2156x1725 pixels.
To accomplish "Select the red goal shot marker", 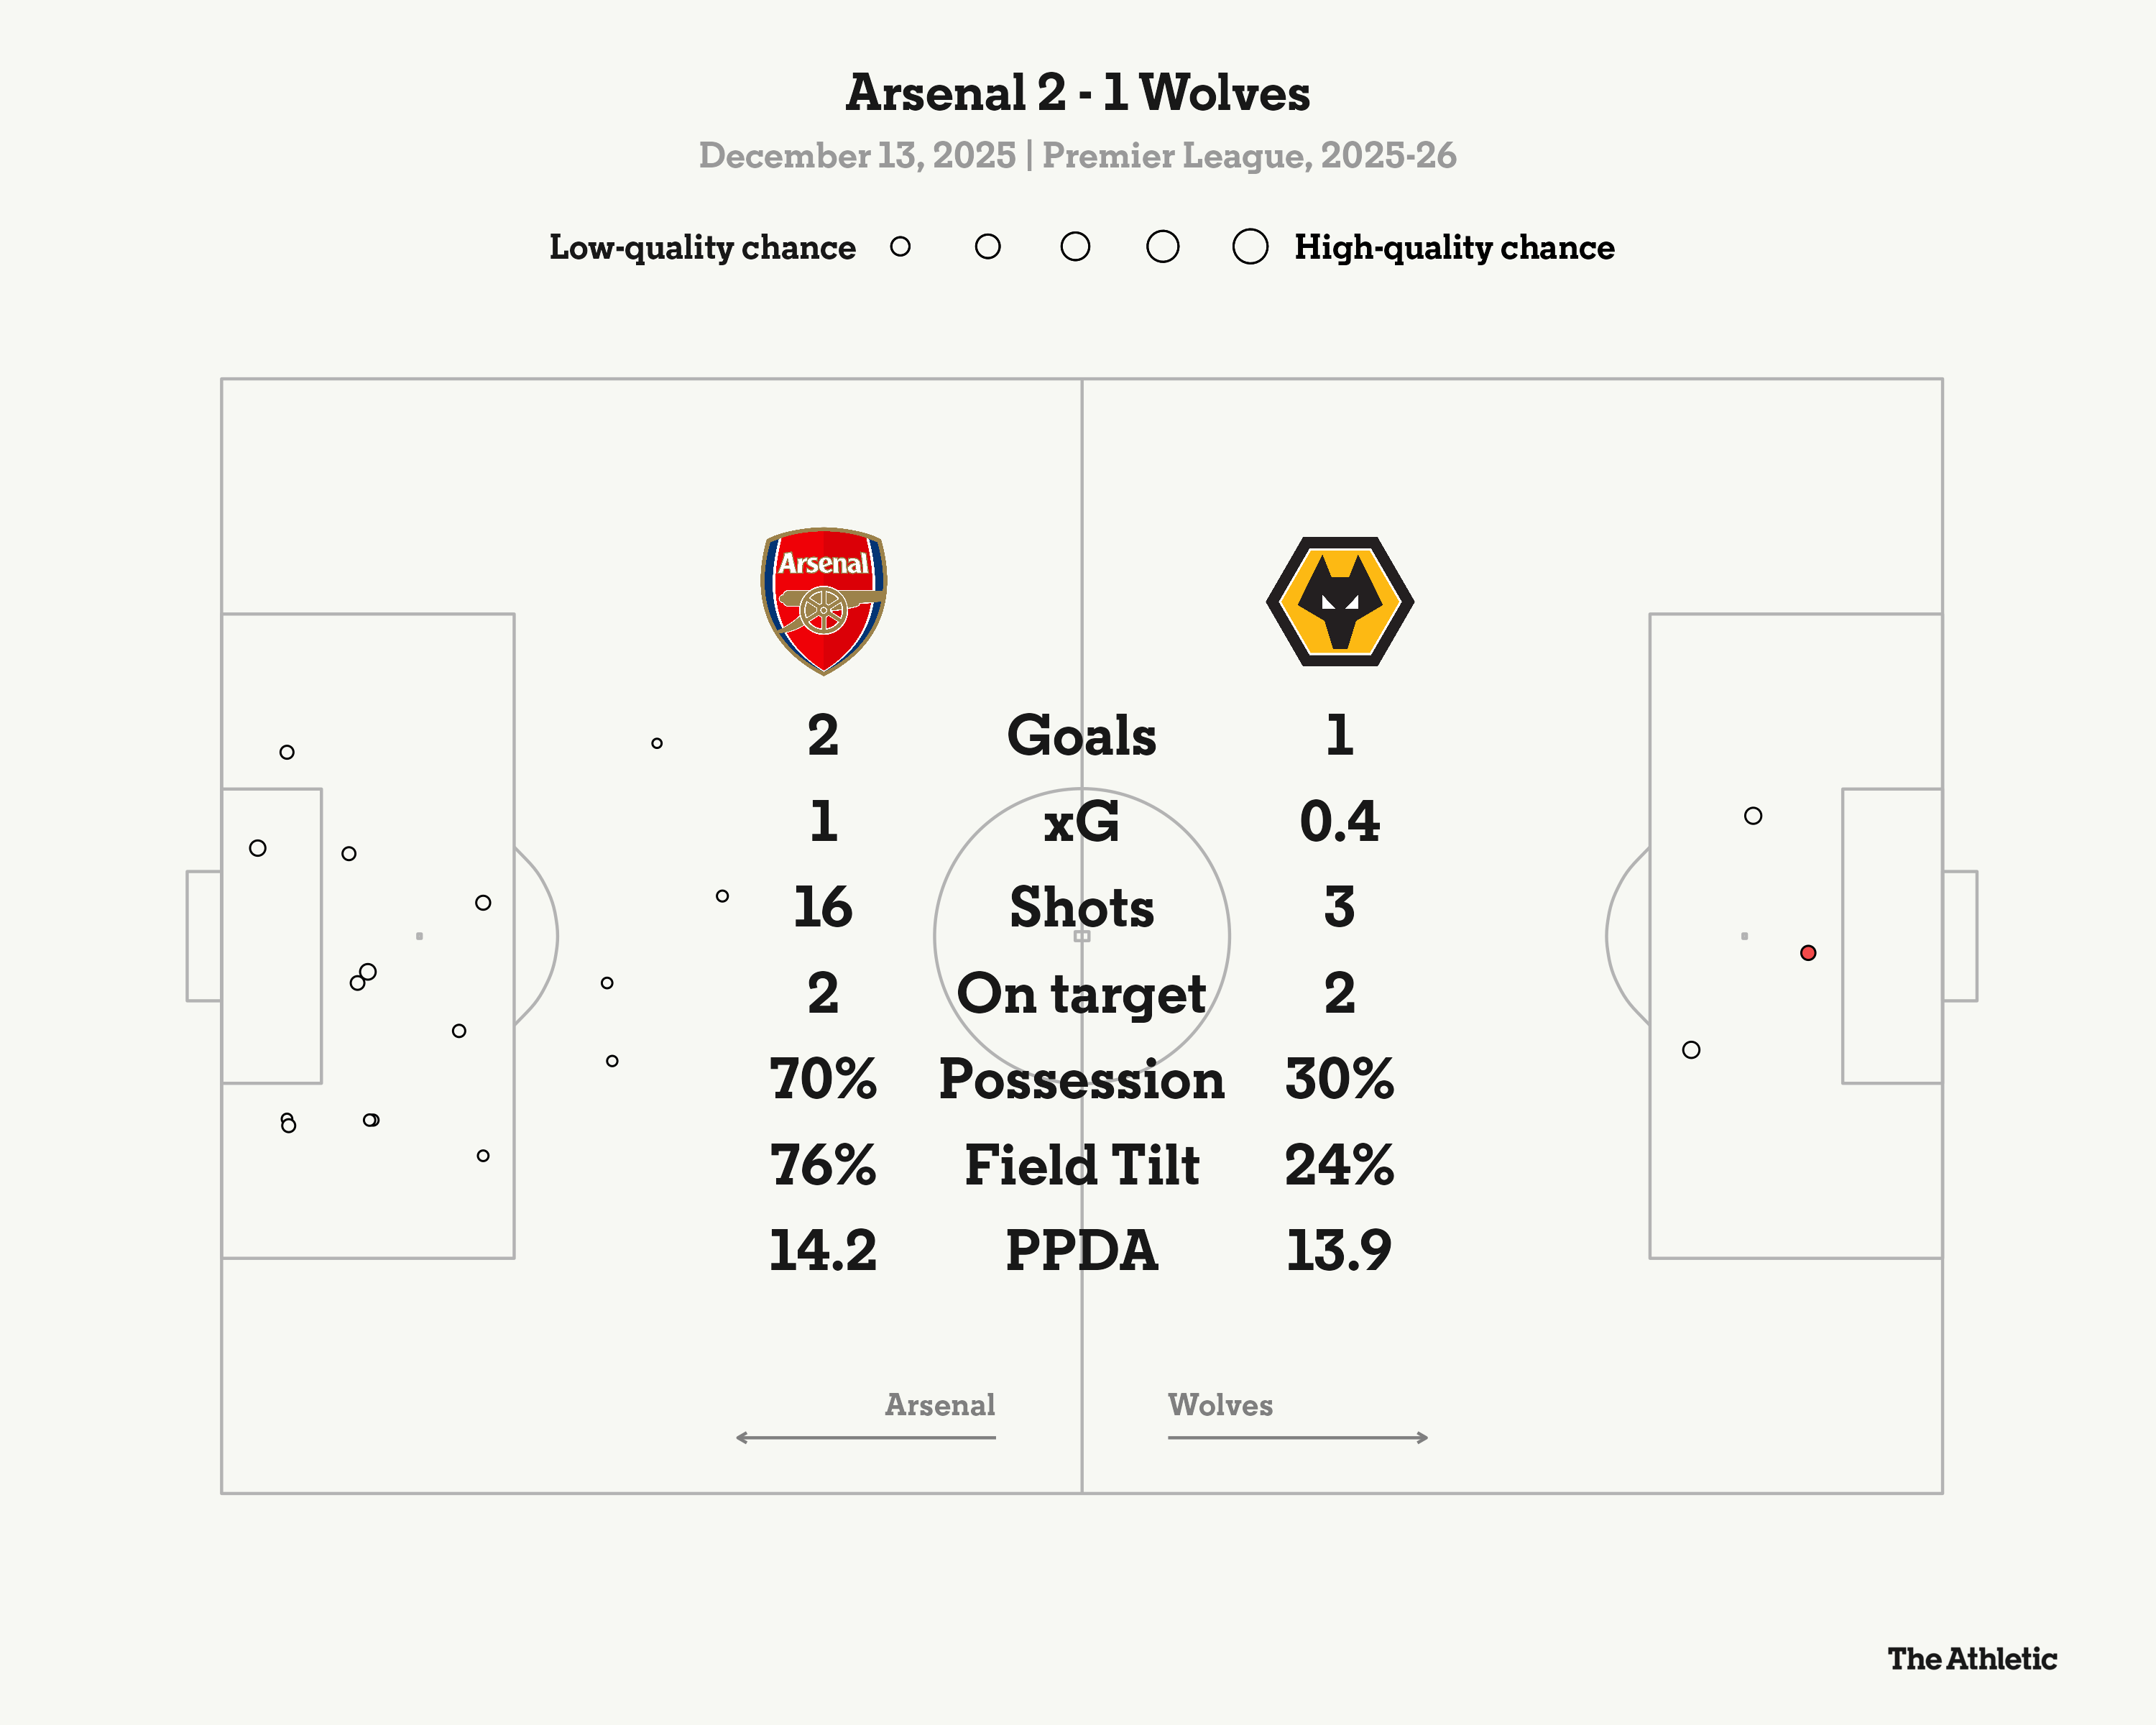I will coord(1808,953).
